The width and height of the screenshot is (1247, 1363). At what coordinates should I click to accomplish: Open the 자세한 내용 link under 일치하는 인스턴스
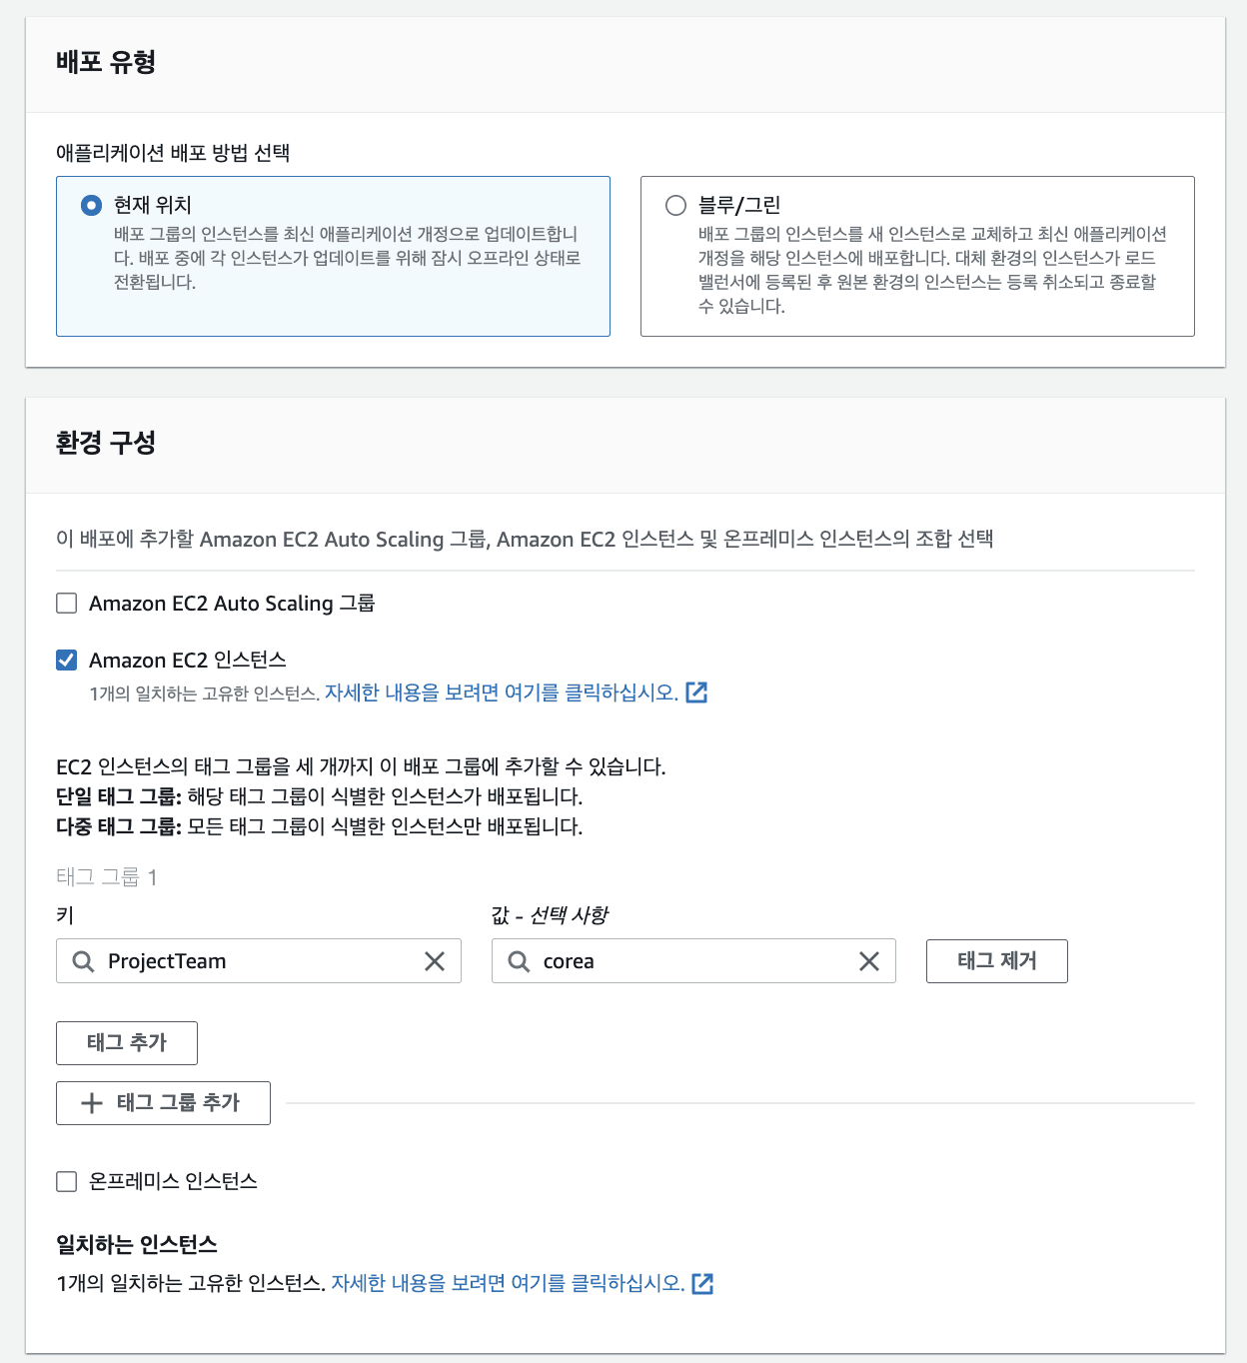508,1283
